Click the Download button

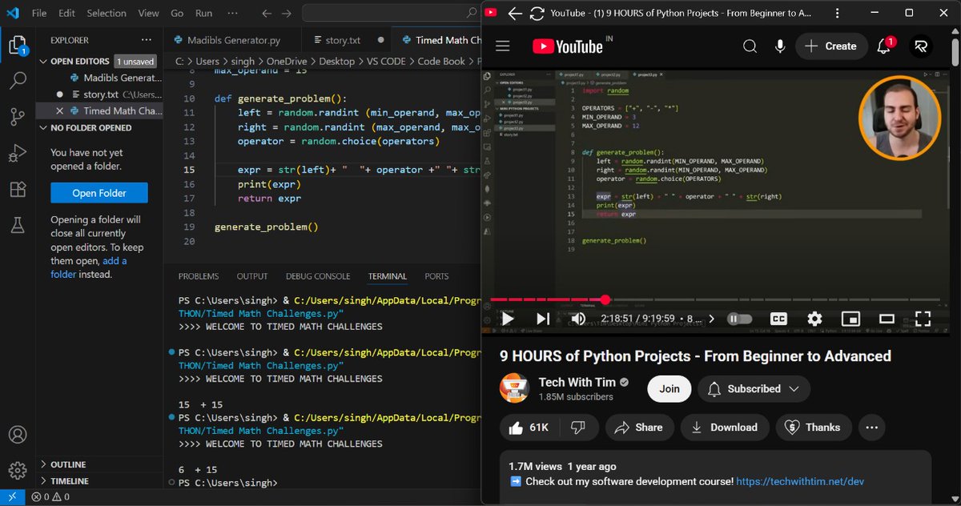tap(725, 428)
